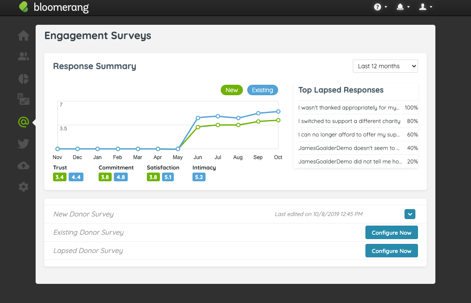Click the Intimacy metric label
This screenshot has height=303, width=471.
point(204,167)
